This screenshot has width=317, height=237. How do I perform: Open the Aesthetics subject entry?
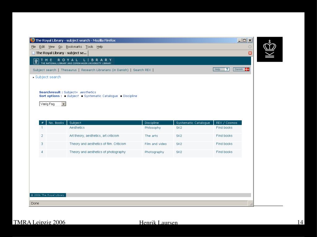(77, 127)
